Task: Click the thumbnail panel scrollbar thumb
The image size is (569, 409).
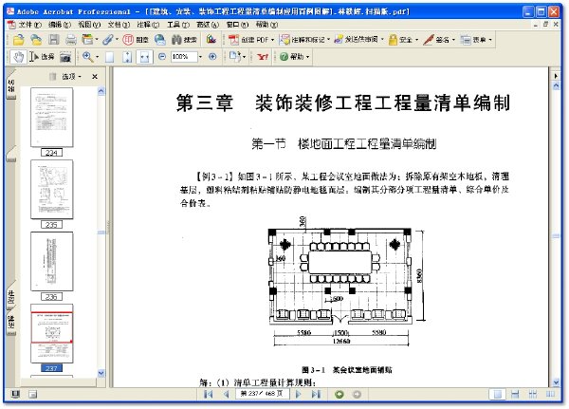Action: coord(101,232)
